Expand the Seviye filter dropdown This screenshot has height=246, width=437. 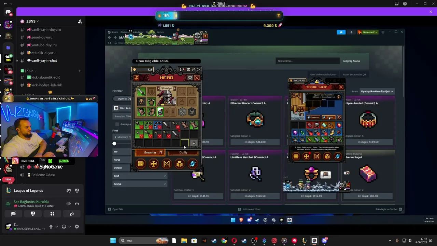[x=140, y=184]
